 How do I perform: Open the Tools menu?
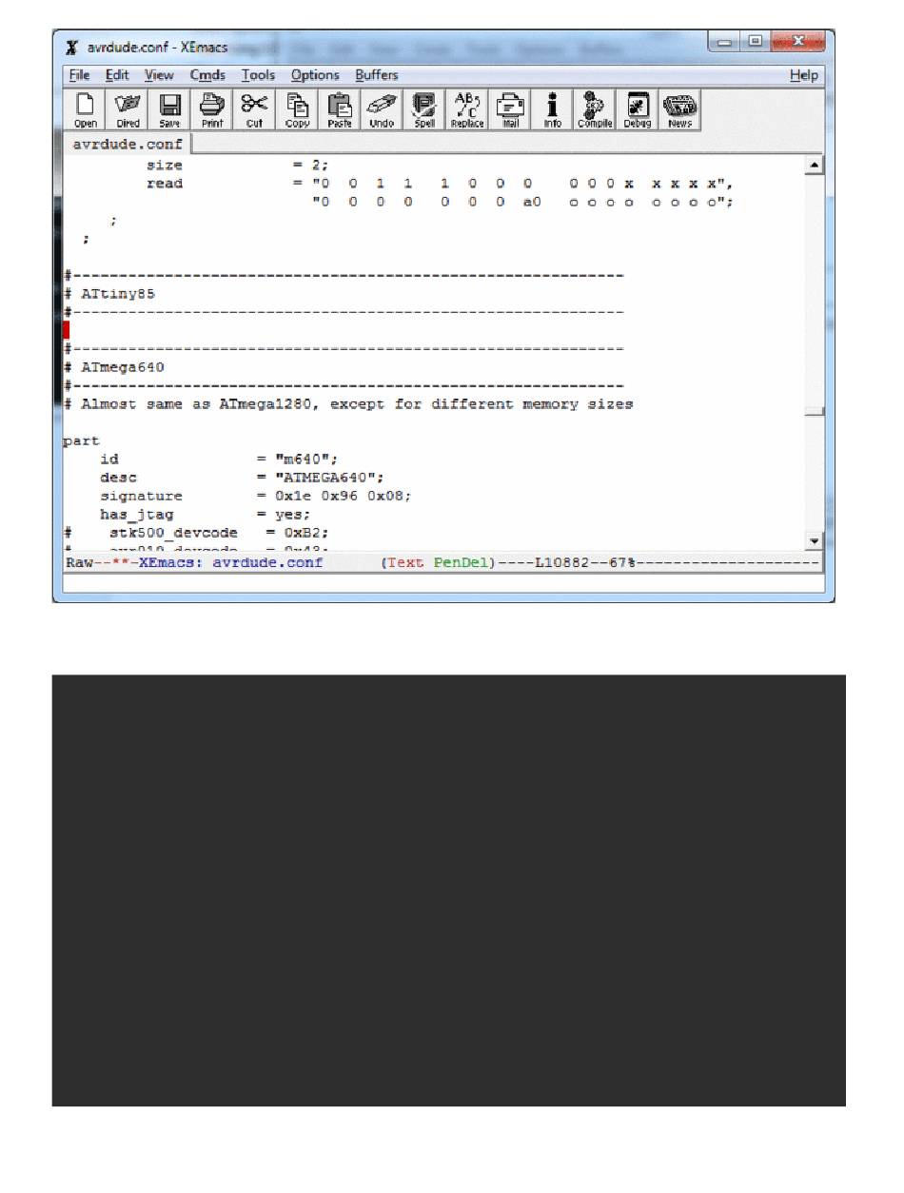(x=258, y=75)
